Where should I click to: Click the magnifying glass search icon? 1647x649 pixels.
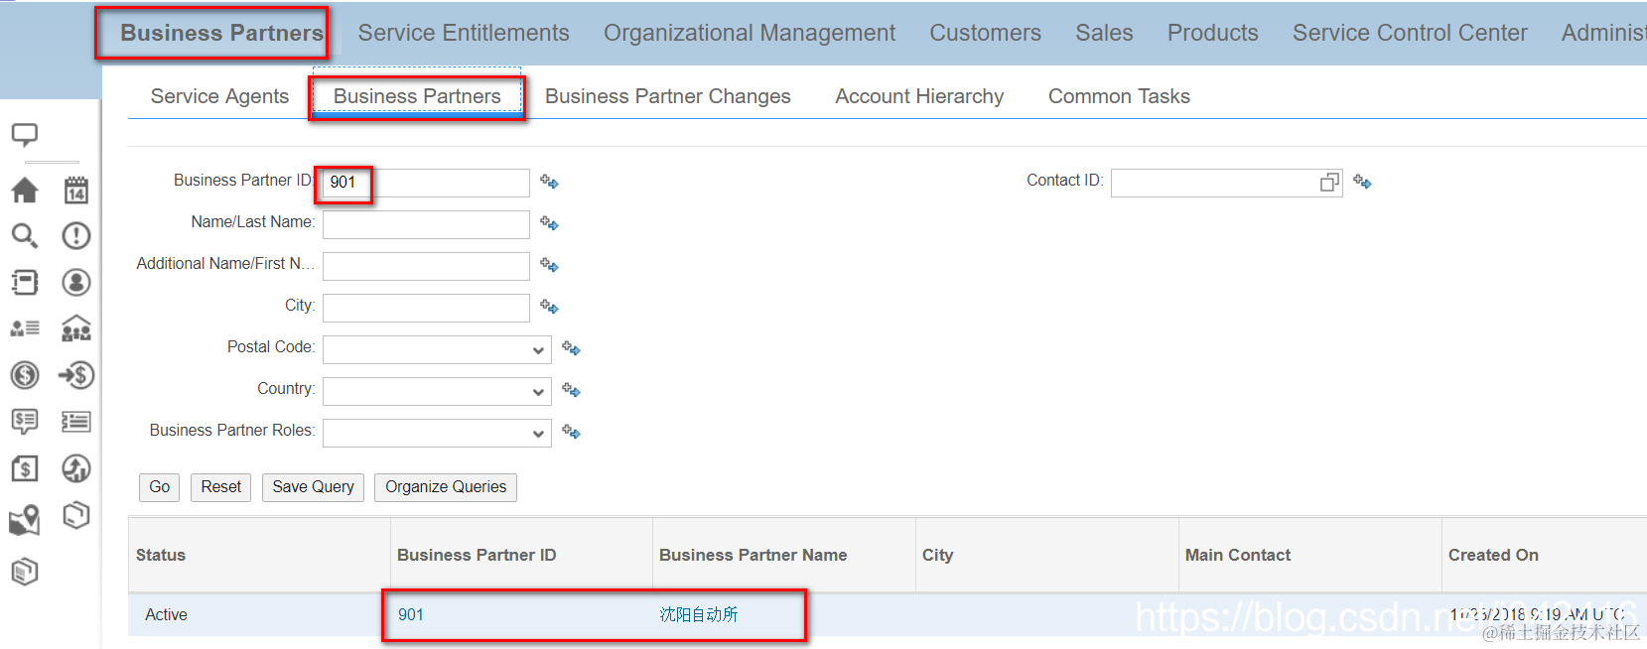(25, 235)
